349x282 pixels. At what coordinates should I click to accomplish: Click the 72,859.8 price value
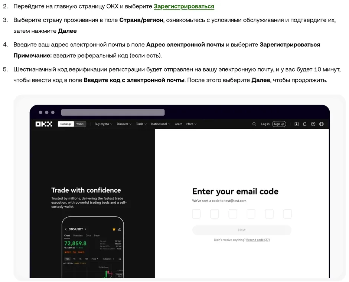75,243
